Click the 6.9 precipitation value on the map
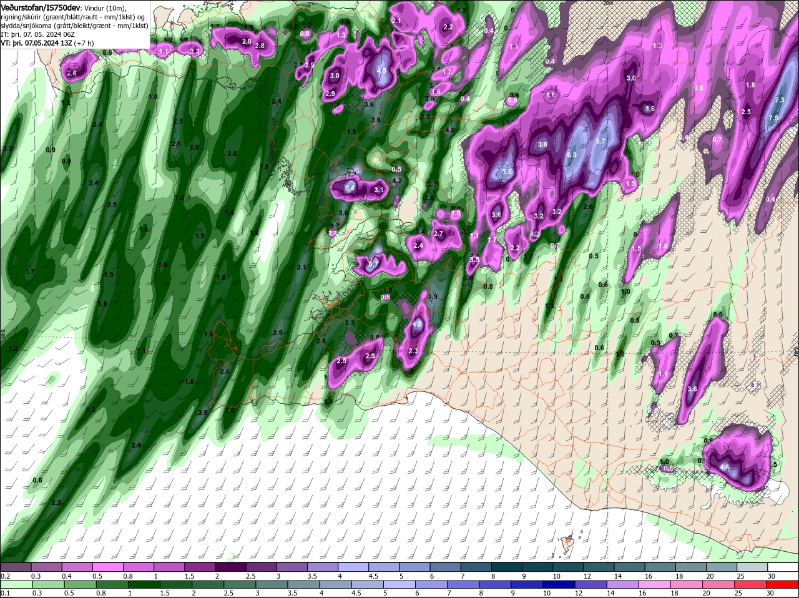The height and width of the screenshot is (598, 799). tap(572, 155)
